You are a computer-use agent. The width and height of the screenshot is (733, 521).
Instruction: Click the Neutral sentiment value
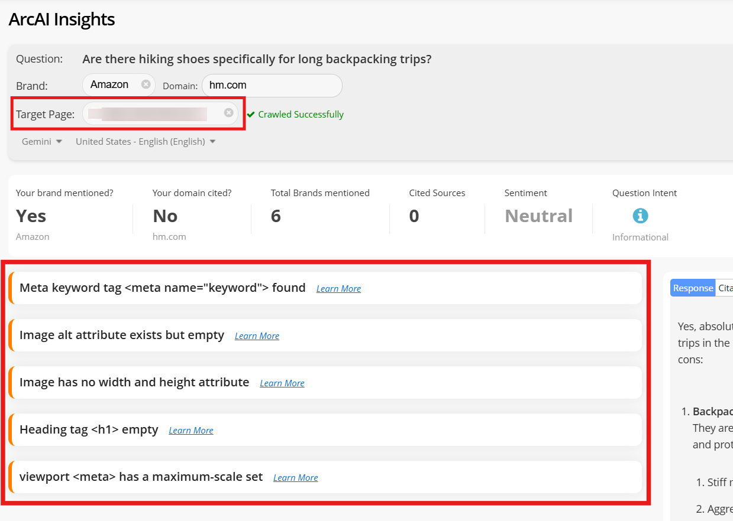[538, 216]
